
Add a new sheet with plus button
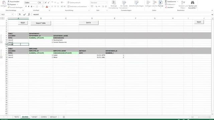pos(64,117)
